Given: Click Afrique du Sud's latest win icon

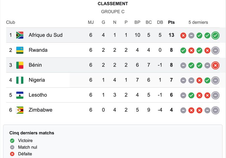Looking at the screenshot, I should click(x=215, y=36).
